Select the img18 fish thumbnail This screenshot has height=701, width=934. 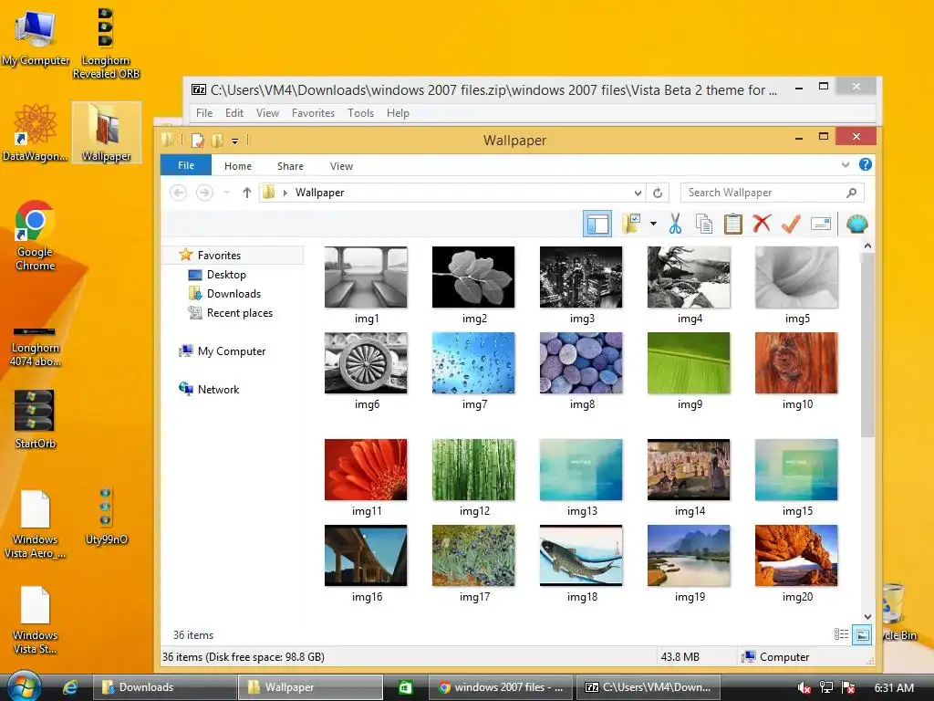click(x=581, y=556)
